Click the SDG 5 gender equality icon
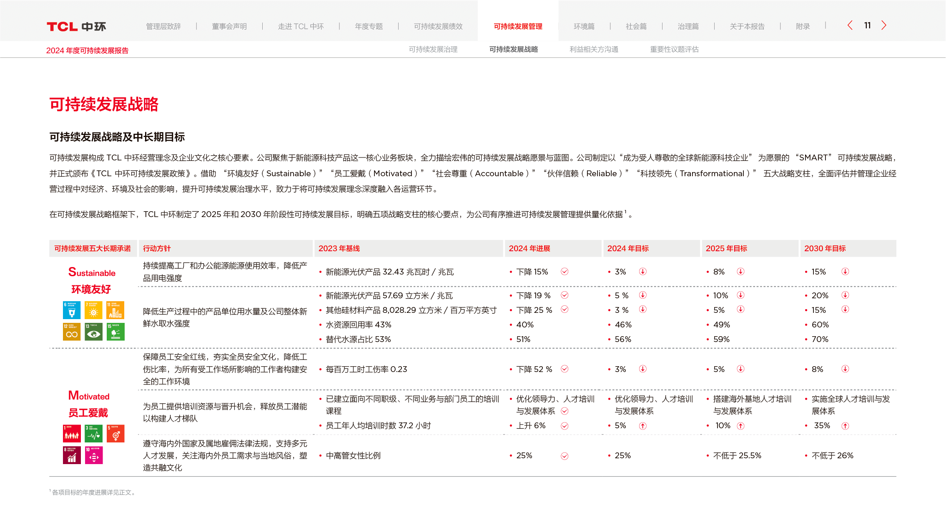946x532 pixels. point(115,433)
